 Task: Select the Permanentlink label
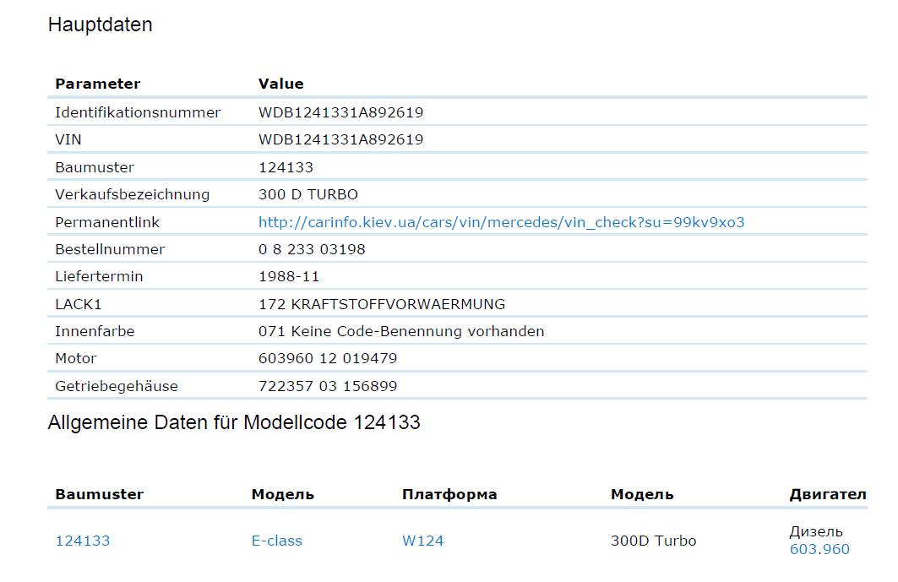point(107,222)
